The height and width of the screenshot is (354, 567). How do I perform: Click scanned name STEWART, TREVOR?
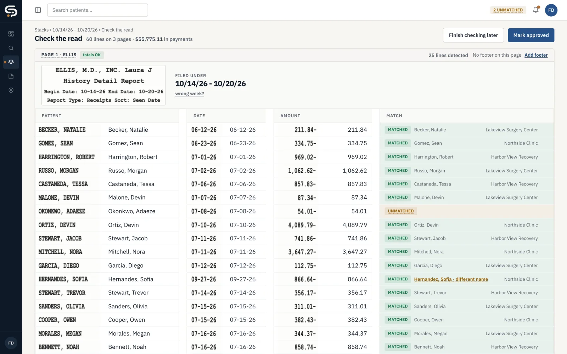[62, 293]
